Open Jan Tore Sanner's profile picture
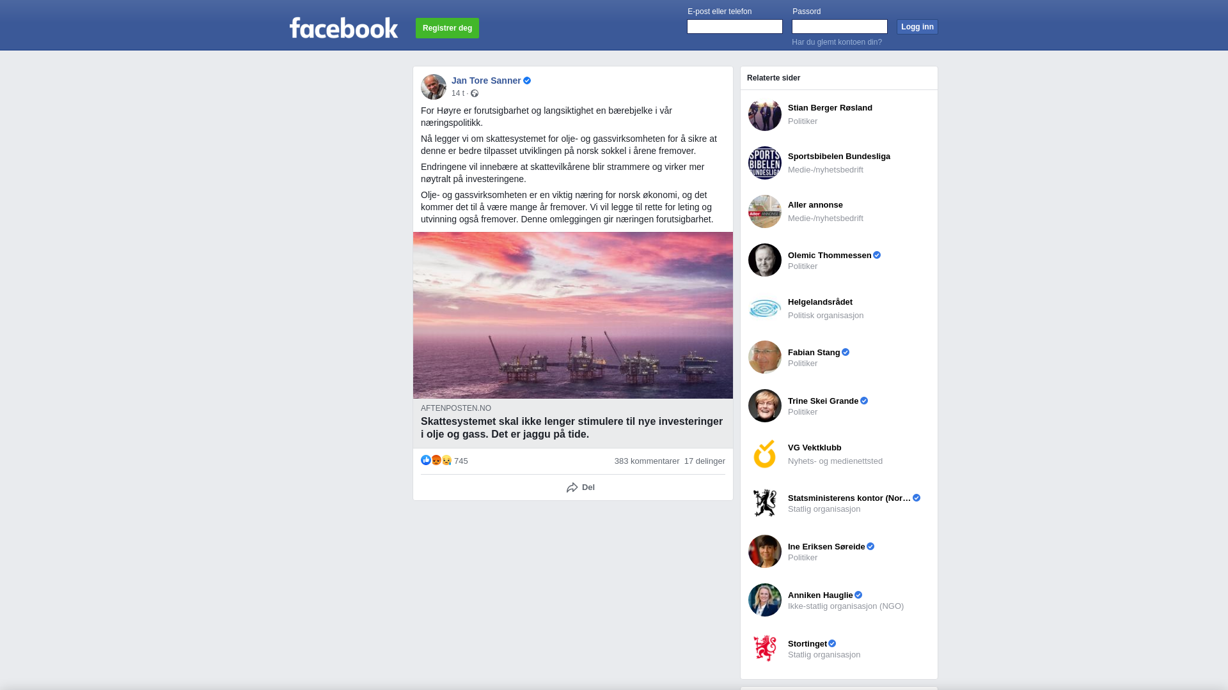The image size is (1228, 690). (434, 87)
